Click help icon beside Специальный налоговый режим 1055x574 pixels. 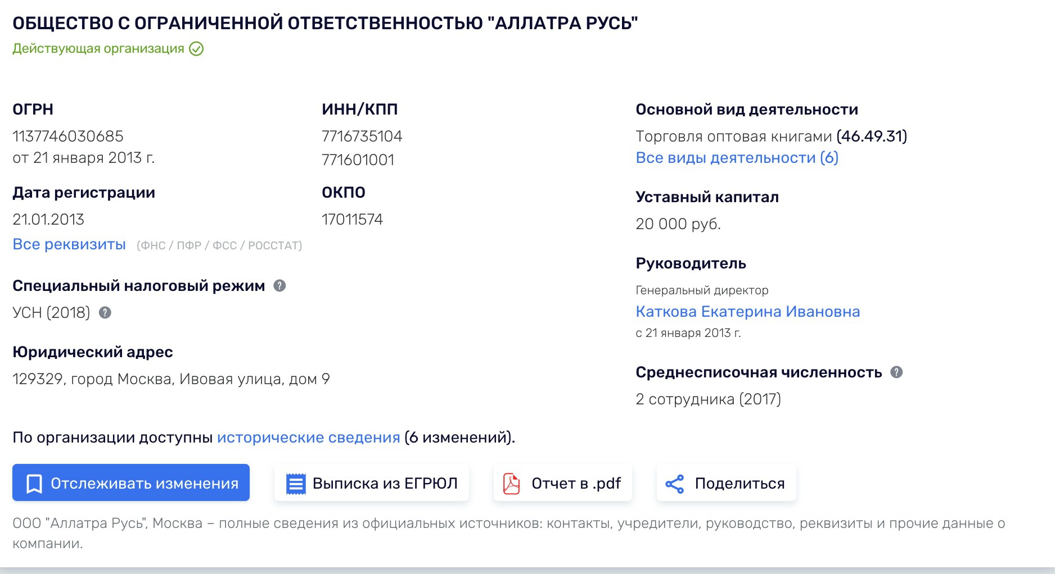pyautogui.click(x=279, y=286)
